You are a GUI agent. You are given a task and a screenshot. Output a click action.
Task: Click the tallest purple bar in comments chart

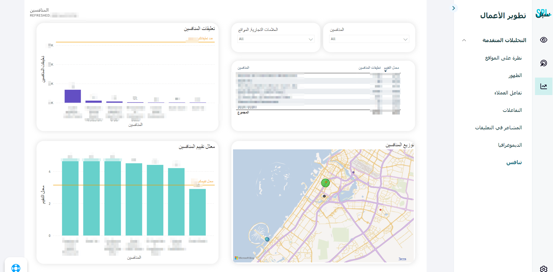click(73, 96)
